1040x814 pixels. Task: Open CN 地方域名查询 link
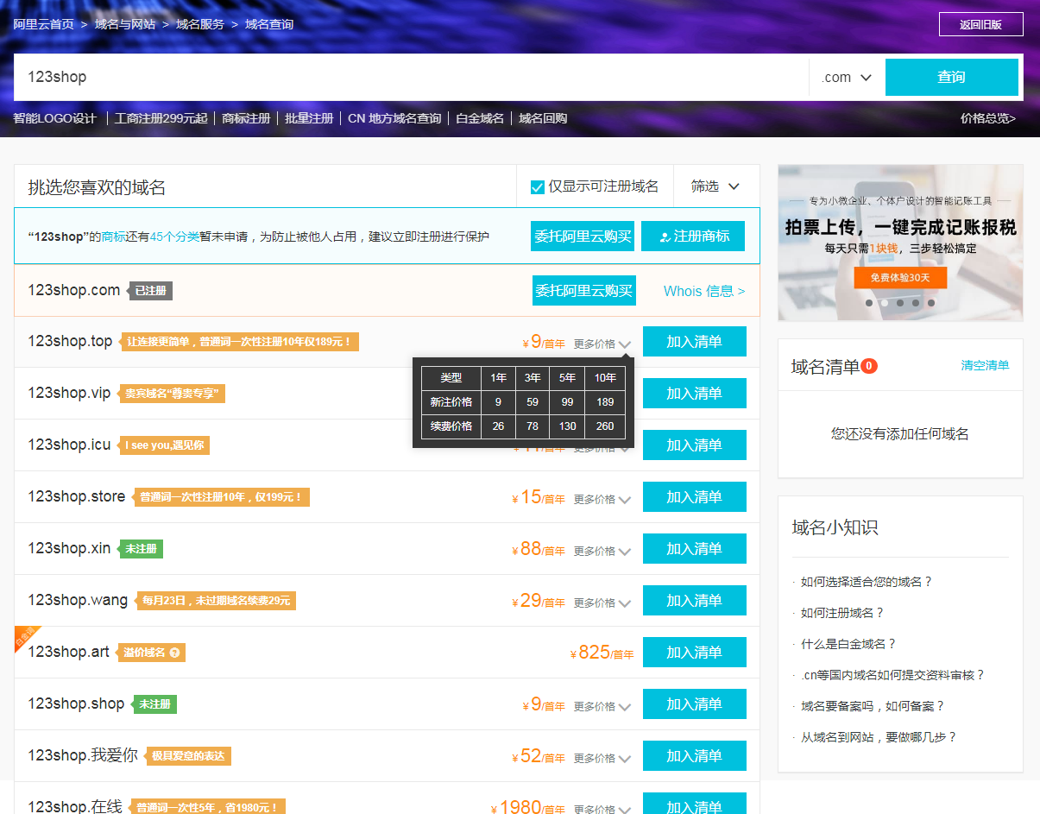(394, 118)
